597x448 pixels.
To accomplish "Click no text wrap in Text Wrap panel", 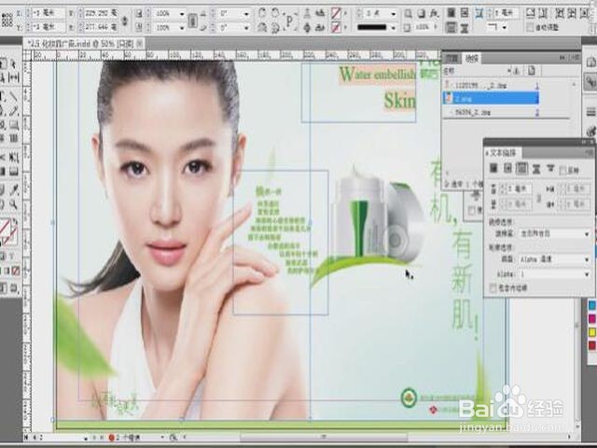I will tap(493, 168).
